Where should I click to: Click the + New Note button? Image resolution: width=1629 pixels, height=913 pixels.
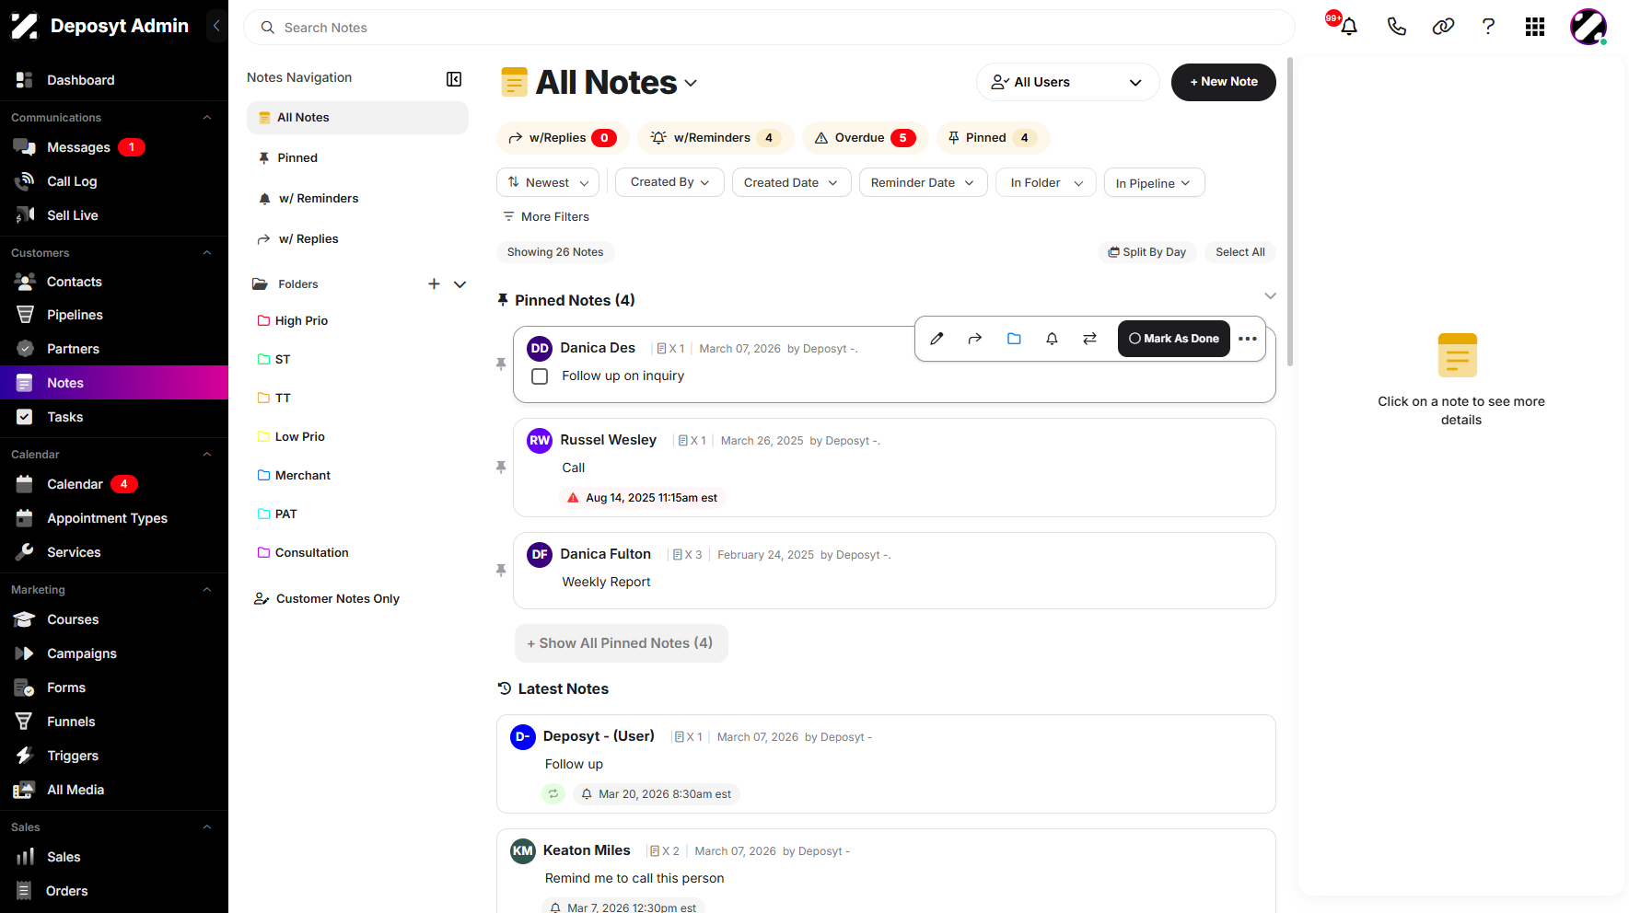tap(1223, 82)
